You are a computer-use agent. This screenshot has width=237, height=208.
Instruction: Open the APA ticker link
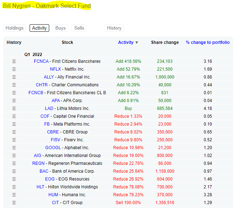(x=56, y=101)
